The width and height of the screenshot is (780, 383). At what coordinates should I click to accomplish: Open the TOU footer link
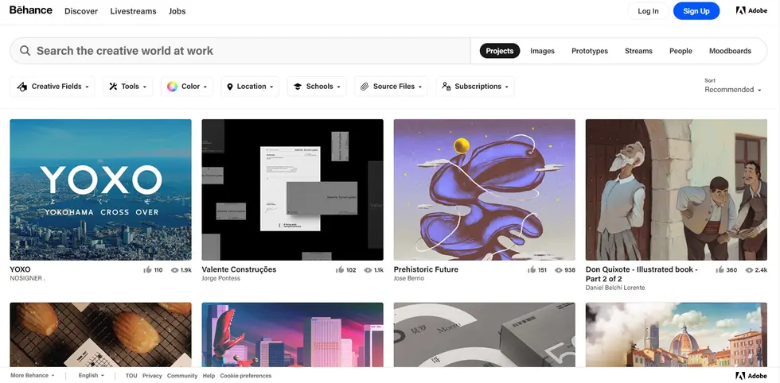(x=131, y=376)
